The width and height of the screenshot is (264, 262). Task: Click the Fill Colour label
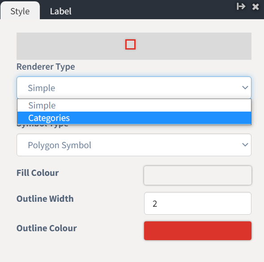point(38,173)
